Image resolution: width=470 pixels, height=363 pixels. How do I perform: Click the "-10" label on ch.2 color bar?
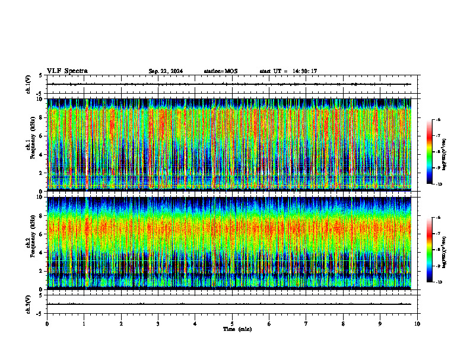tap(439, 282)
